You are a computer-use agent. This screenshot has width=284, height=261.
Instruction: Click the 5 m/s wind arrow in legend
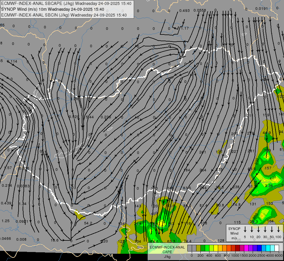(245, 229)
